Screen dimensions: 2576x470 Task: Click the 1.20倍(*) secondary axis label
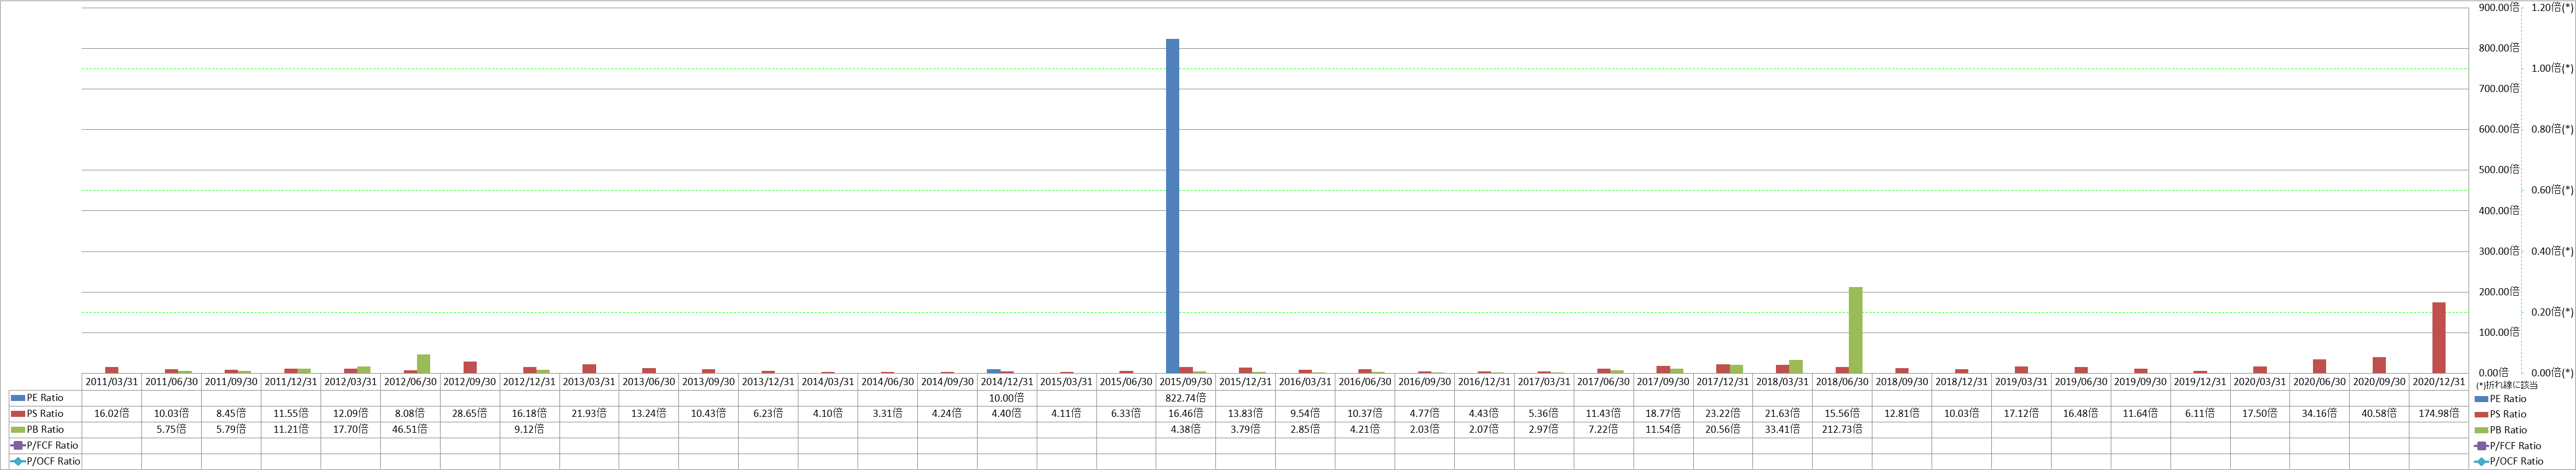[2552, 7]
